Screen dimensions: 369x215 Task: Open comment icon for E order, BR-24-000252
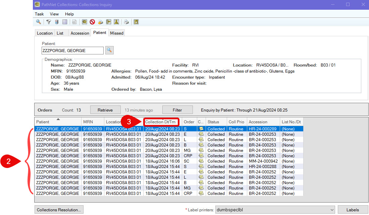201,172
